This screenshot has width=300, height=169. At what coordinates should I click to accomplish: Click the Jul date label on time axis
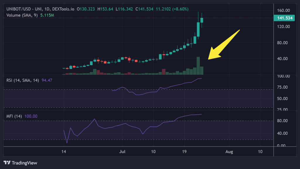[x=122, y=152]
